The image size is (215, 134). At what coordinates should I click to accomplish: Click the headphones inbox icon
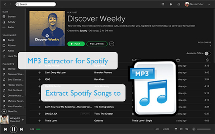[179, 4]
